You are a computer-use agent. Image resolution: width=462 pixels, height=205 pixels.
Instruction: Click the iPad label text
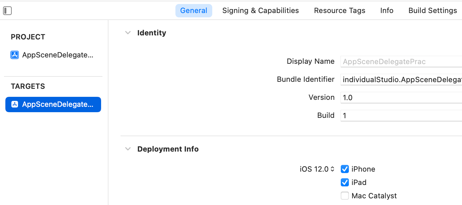point(359,182)
